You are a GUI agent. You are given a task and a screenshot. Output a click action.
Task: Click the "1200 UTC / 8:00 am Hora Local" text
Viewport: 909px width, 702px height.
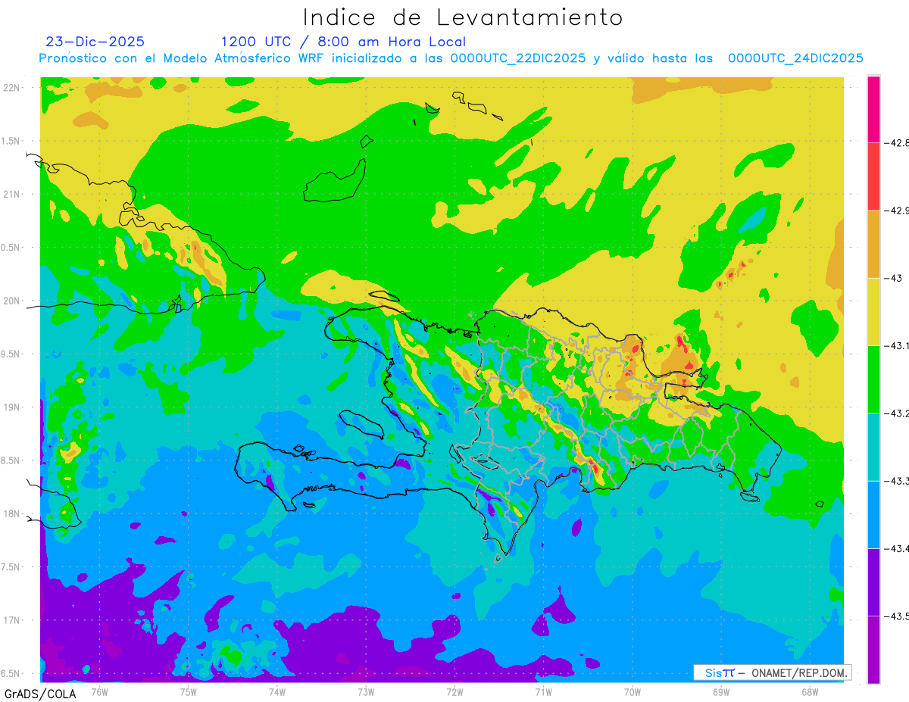tap(343, 42)
